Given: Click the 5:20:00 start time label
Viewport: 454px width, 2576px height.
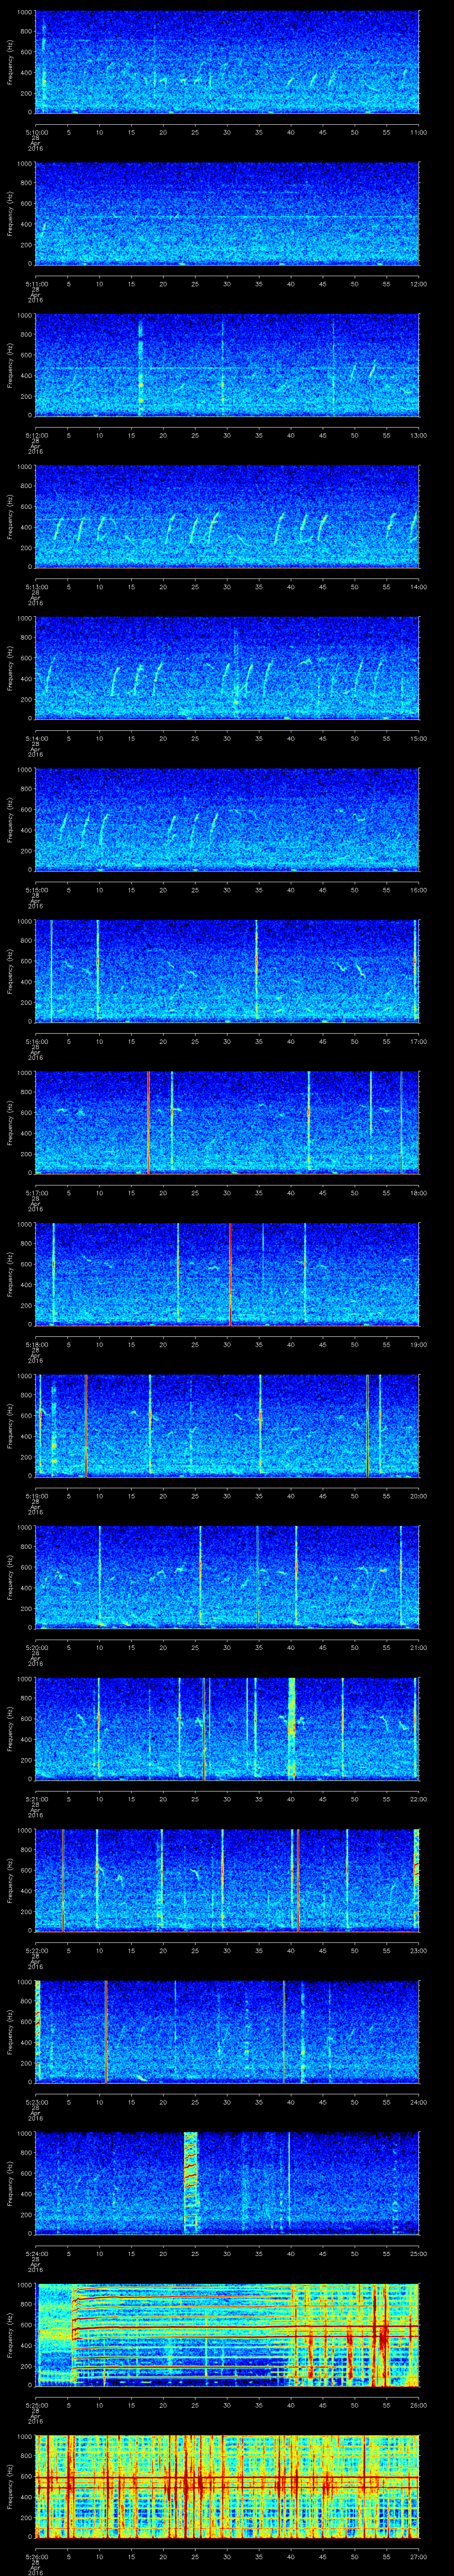Looking at the screenshot, I should 36,1647.
